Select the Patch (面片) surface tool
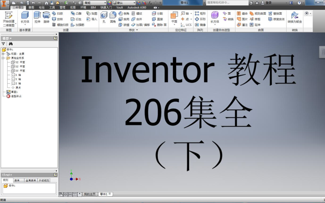The height and width of the screenshot is (203, 325). pos(242,19)
